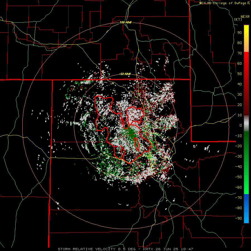Choose the -80 knot legend label

click(238, 208)
